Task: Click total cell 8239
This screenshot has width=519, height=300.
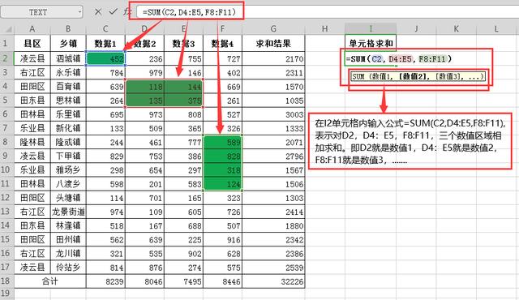Action: coord(105,281)
